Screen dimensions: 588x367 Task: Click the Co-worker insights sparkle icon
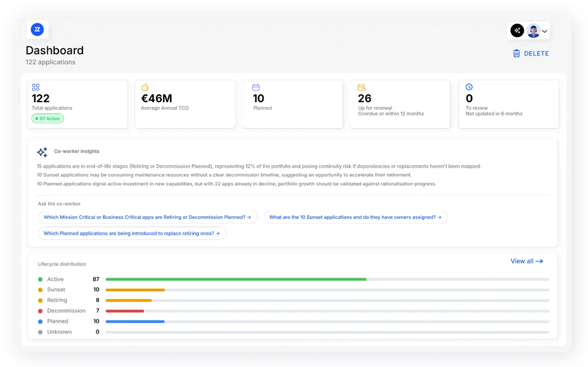[x=42, y=151]
